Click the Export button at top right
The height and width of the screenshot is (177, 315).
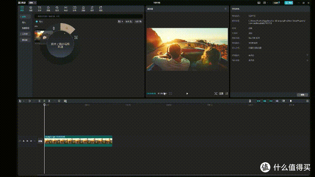(x=289, y=3)
